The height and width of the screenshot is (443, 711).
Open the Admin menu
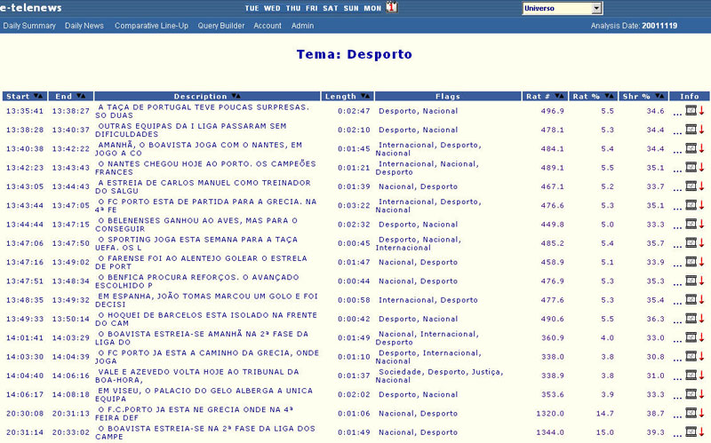pos(302,26)
